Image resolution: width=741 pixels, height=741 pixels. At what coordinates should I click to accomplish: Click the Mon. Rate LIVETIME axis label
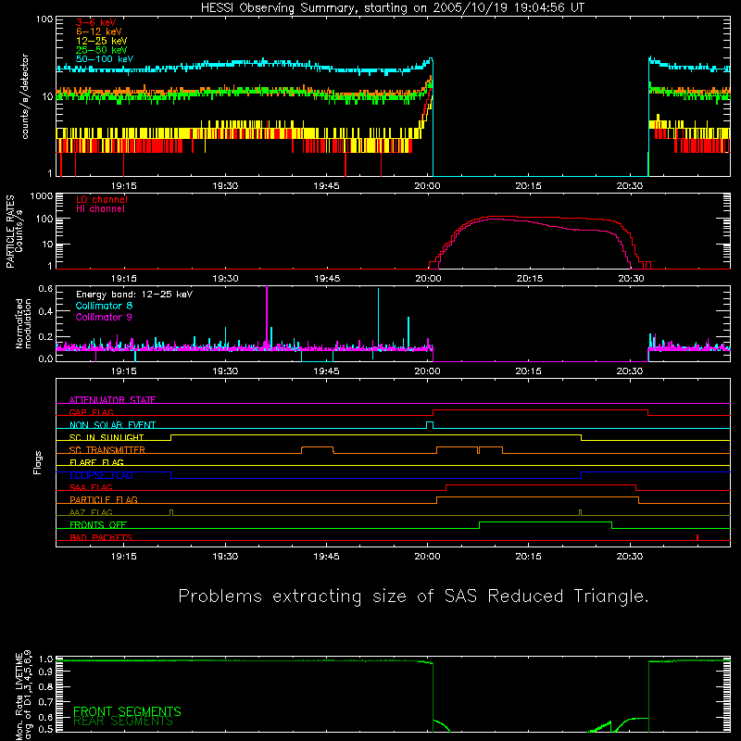23,695
